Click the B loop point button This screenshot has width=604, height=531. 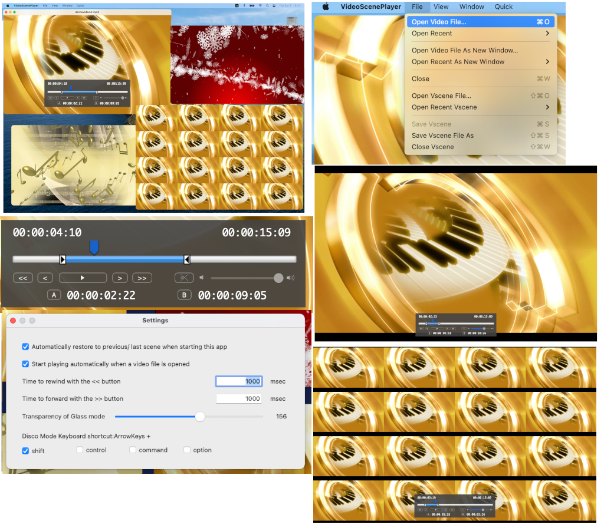click(184, 295)
